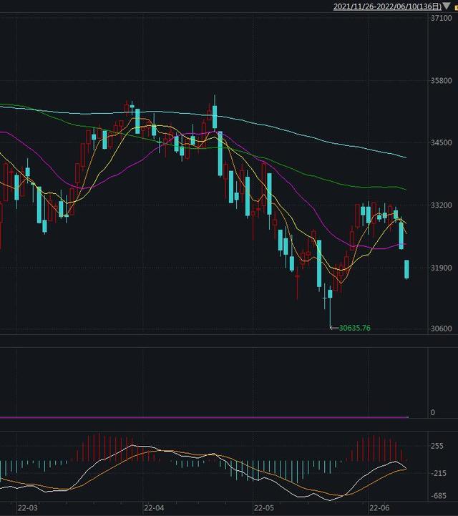
Task: Click the candle wick at the 30635.76 low
Action: click(x=330, y=313)
